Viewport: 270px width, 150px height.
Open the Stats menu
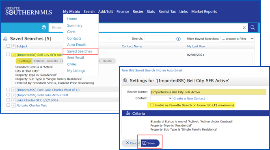(151, 11)
